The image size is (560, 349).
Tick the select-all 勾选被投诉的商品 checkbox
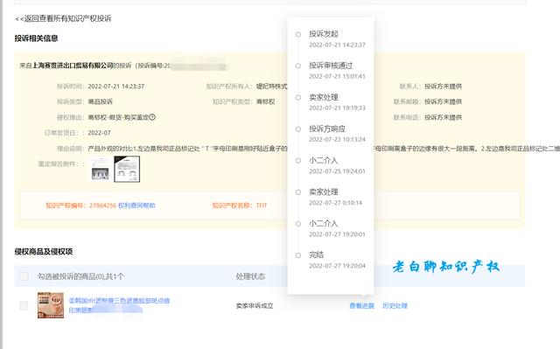[24, 276]
